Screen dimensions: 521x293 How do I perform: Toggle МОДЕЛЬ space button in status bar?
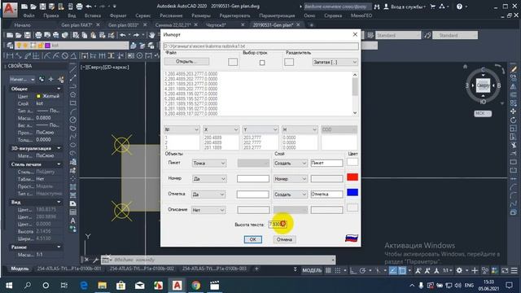312,270
